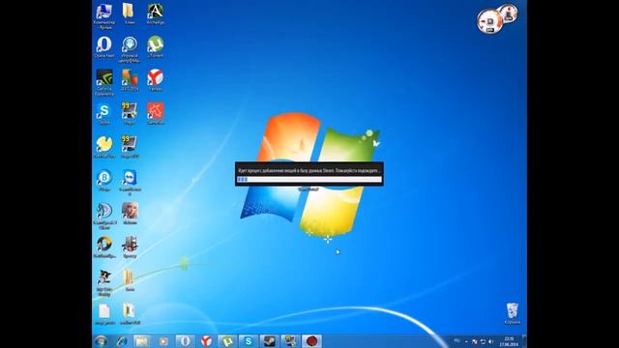This screenshot has width=619, height=348.
Task: Open the yellow folder beside the cat shortcut
Action: coord(130,280)
